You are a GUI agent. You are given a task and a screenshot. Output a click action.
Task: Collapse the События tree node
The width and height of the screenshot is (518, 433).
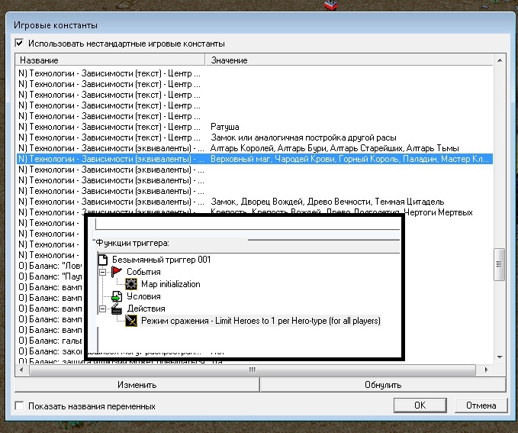coord(103,272)
